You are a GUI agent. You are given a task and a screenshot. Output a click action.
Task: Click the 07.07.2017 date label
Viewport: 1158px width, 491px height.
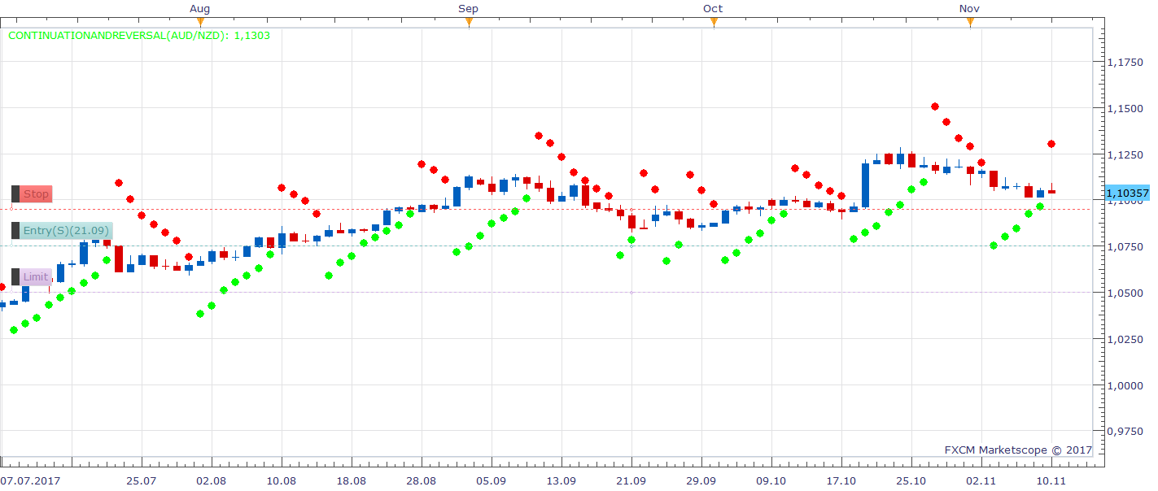pyautogui.click(x=29, y=481)
